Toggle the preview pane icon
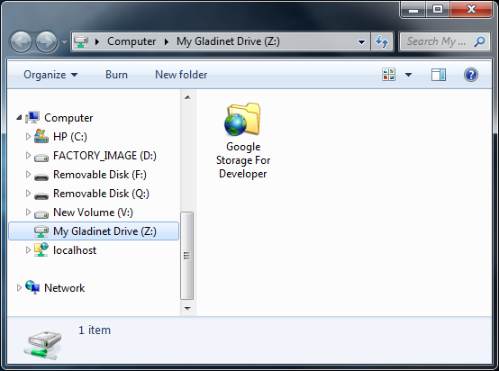The width and height of the screenshot is (499, 371). coord(439,75)
